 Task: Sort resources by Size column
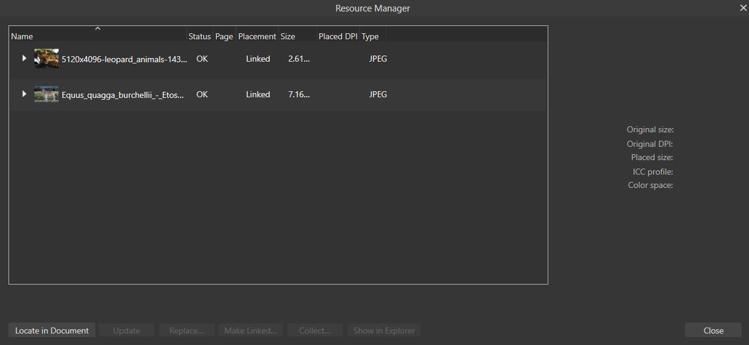(x=288, y=36)
